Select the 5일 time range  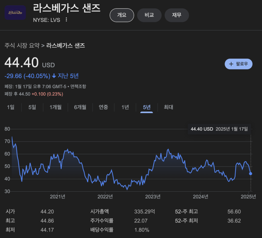pos(32,107)
